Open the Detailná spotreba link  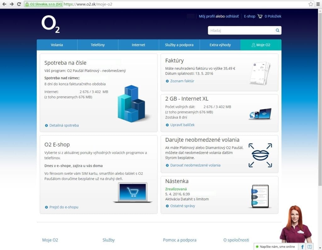pos(64,125)
